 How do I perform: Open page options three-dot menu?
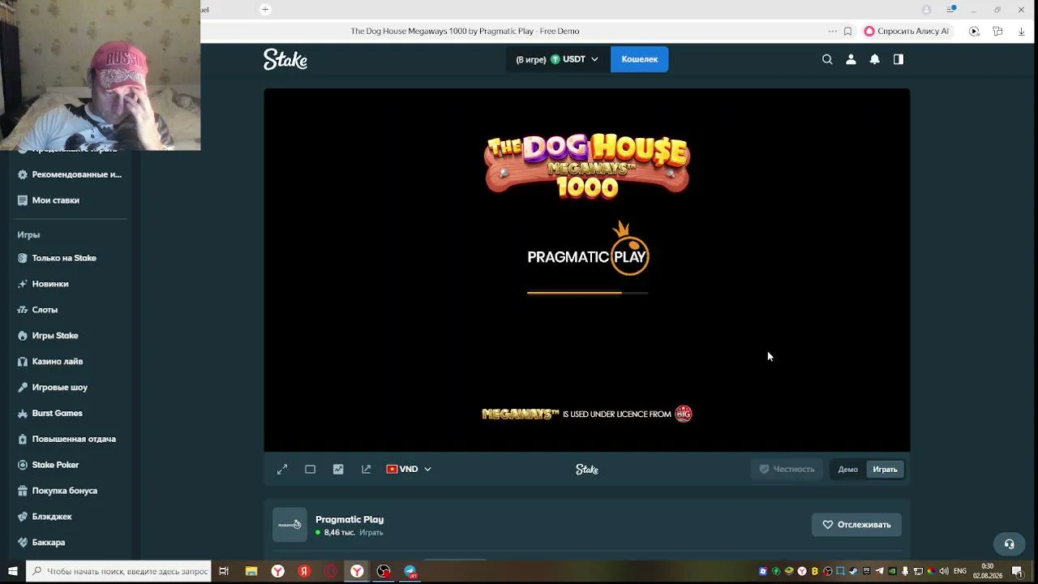(832, 31)
